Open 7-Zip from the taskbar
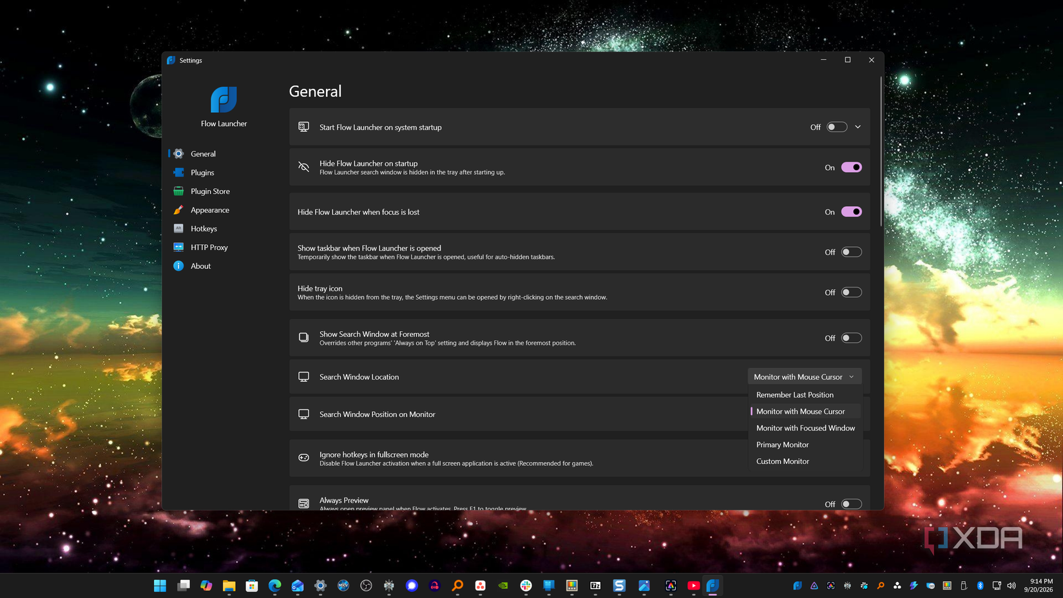 (x=595, y=585)
